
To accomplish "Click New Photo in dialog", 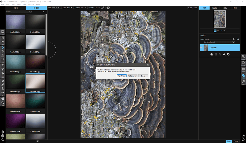I will 121,76.
